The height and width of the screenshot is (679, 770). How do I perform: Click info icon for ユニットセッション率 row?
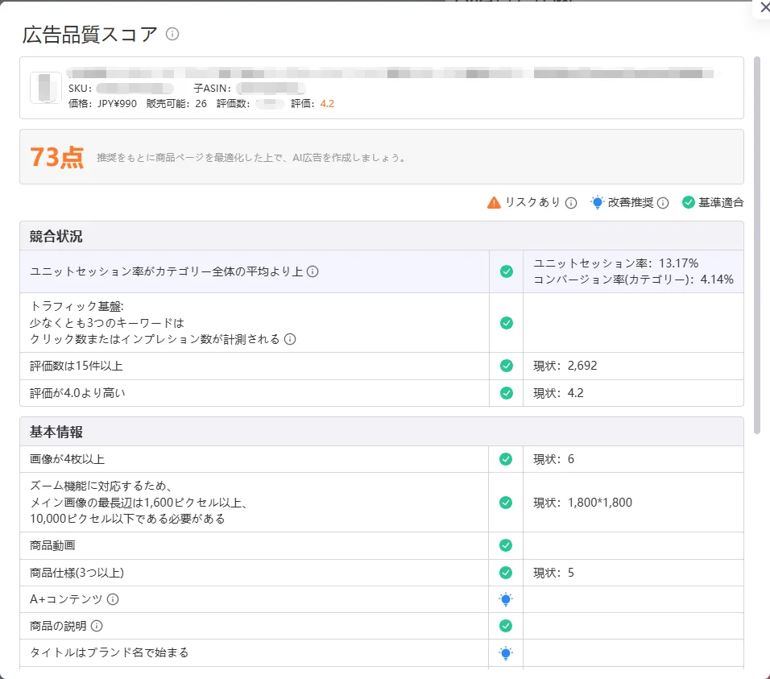tap(313, 271)
